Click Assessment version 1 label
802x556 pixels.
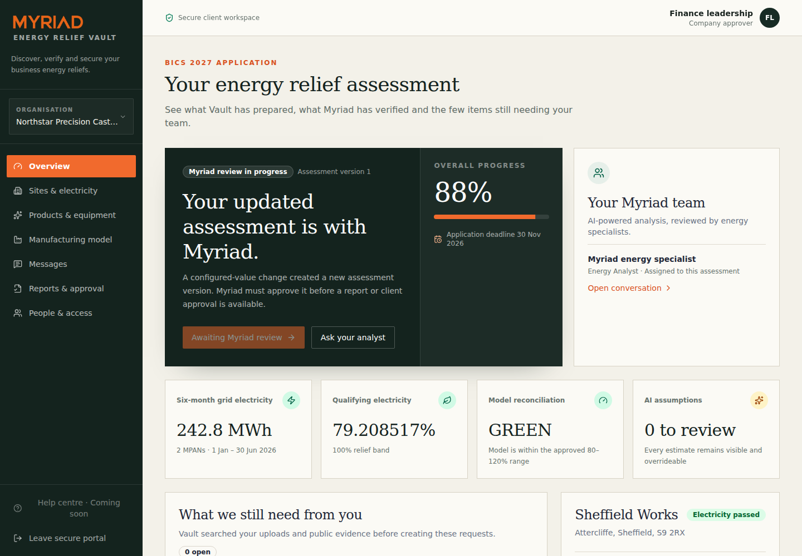coord(334,172)
